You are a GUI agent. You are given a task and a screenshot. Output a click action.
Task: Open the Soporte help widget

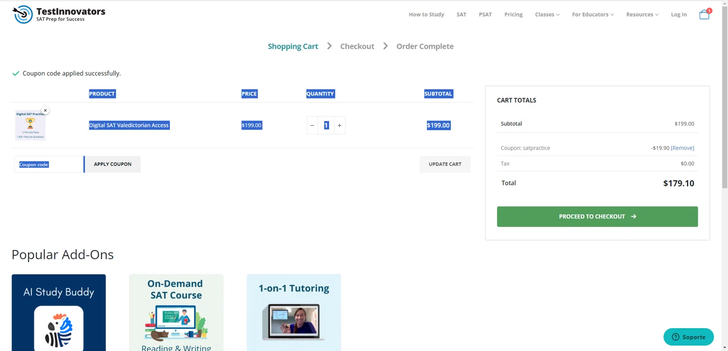pyautogui.click(x=689, y=337)
